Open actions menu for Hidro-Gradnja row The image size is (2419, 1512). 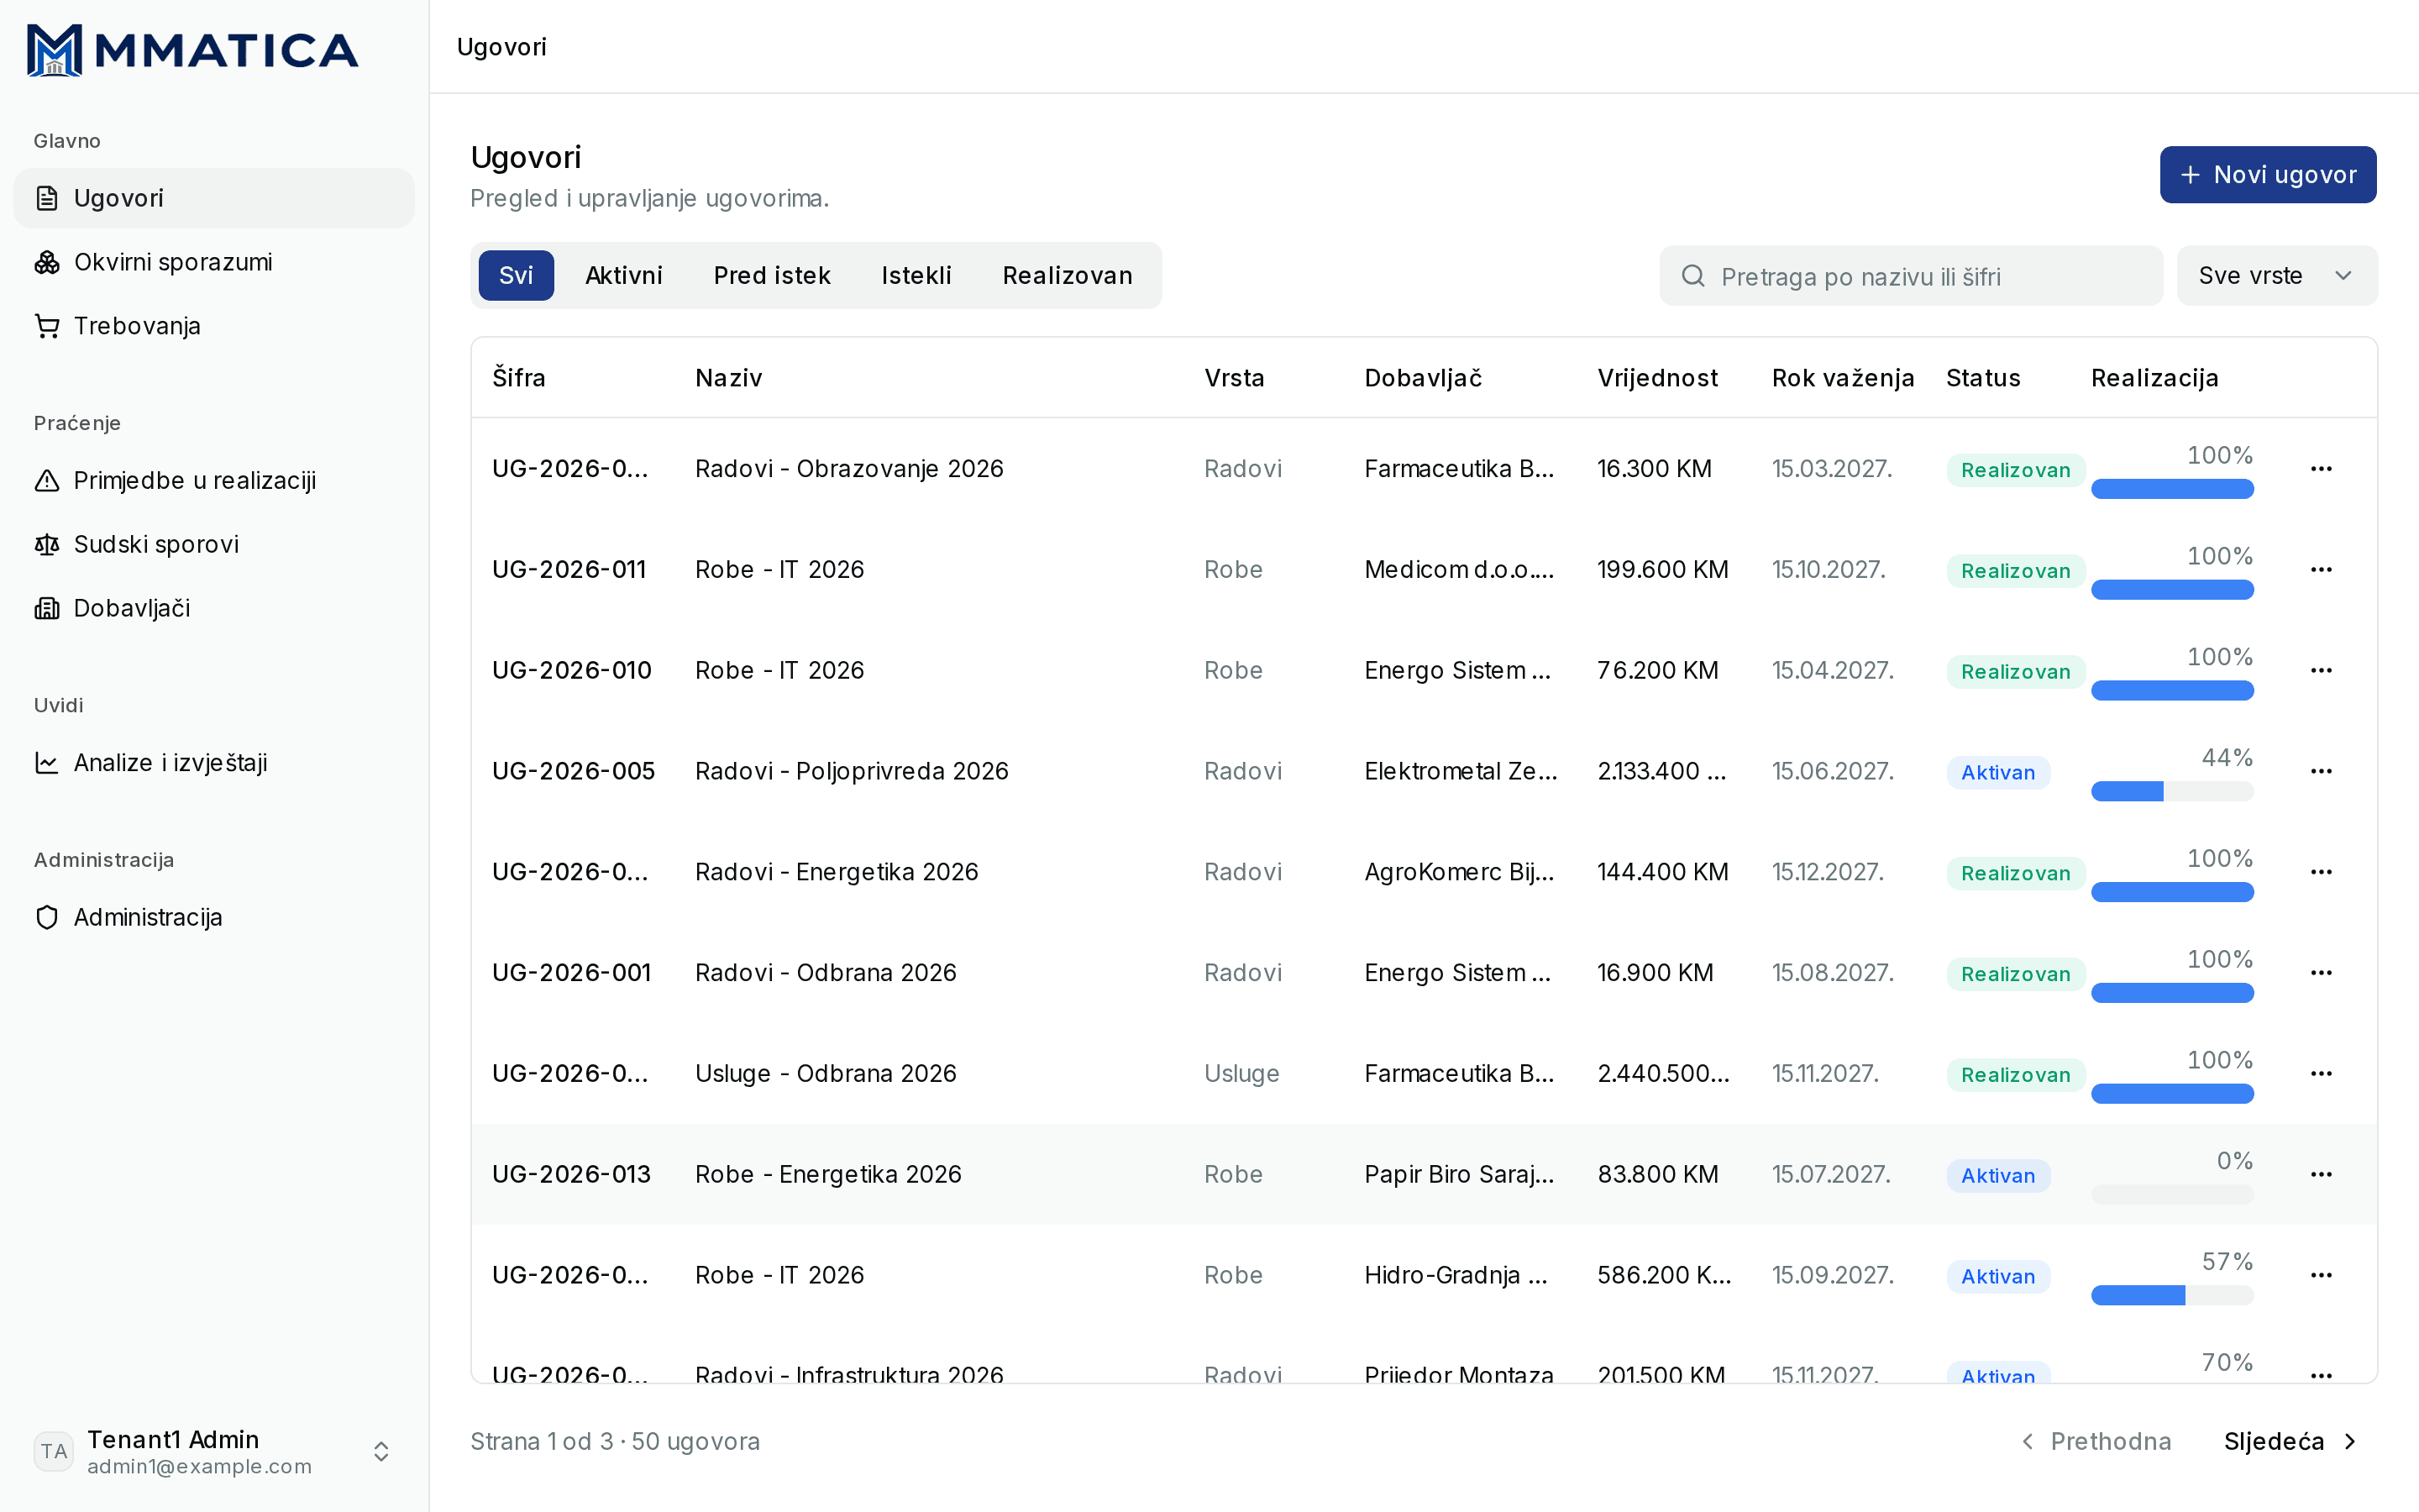pyautogui.click(x=2321, y=1275)
